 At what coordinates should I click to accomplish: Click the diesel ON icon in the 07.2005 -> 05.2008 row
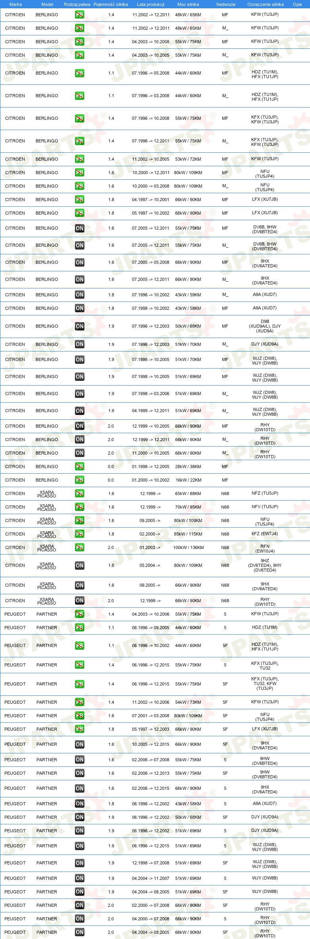click(x=80, y=262)
